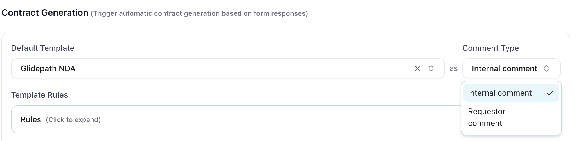Click the Contract Generation heading
This screenshot has height=141, width=576.
click(45, 13)
